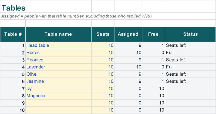Select the Assigned count for Head table
The height and width of the screenshot is (114, 216).
coord(128,45)
